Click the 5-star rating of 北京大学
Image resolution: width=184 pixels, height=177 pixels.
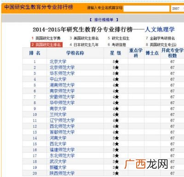tap(116, 61)
